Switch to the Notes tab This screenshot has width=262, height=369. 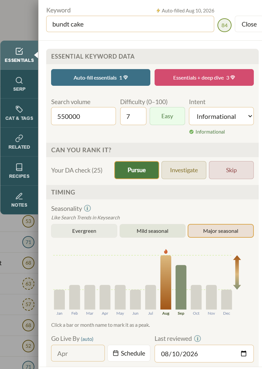[x=19, y=200]
